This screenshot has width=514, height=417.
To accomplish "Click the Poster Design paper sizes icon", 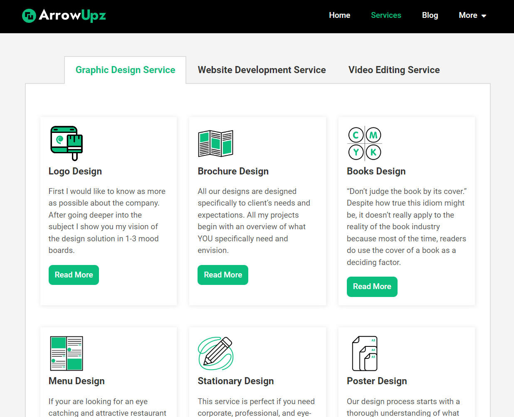I will coord(365,353).
